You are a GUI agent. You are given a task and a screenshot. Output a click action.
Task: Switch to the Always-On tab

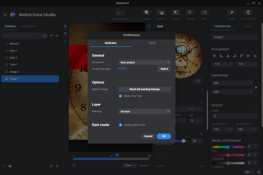click(29, 27)
